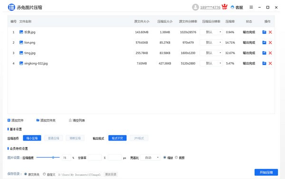285x179 pixels.
Task: Expand the 宽高比 aspect ratio dropdown
Action: [151, 158]
